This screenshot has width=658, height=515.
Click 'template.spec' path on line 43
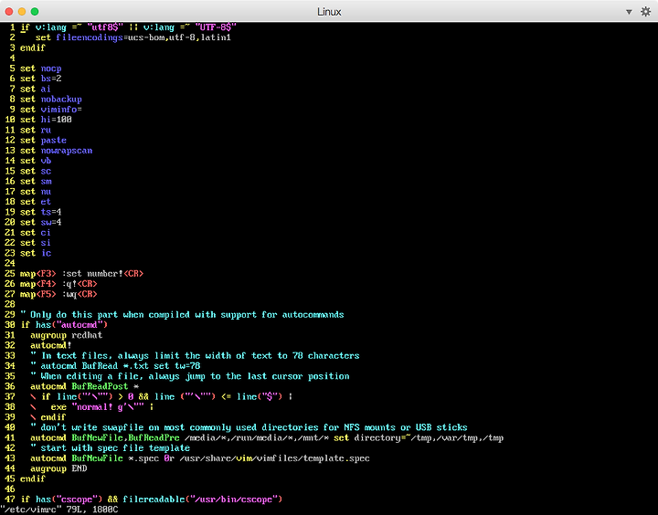pos(336,458)
